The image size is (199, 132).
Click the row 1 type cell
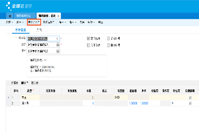click(30, 97)
